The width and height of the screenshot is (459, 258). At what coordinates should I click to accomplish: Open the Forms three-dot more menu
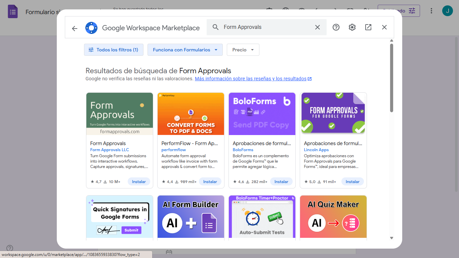431,11
